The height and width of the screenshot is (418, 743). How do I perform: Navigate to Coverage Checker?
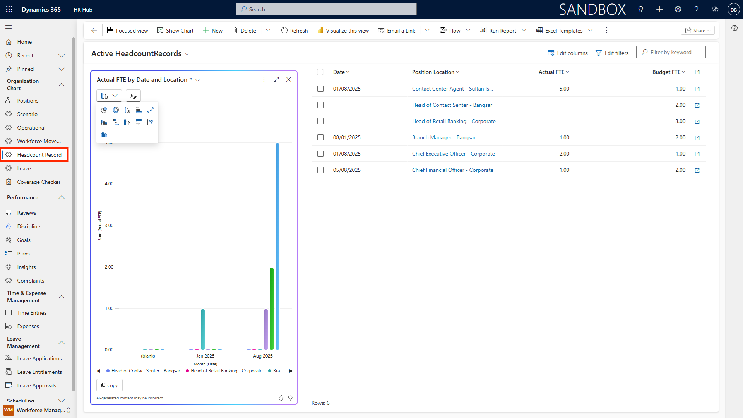(x=39, y=182)
